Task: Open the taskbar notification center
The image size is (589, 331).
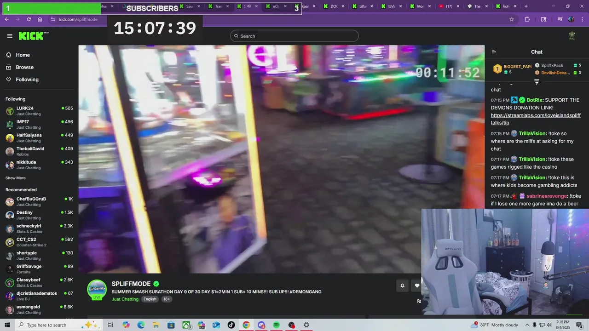Action: click(x=579, y=325)
